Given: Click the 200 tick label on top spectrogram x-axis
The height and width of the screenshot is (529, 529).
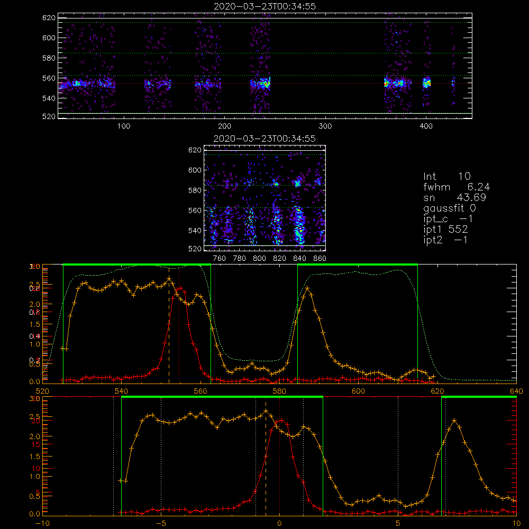Looking at the screenshot, I should pos(224,126).
